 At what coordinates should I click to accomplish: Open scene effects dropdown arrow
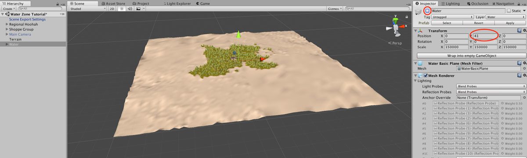(144, 8)
